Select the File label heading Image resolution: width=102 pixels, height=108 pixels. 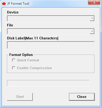[x=10, y=25]
